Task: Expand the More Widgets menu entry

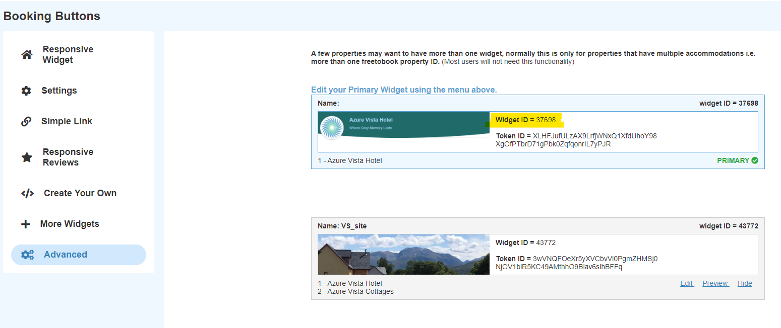Action: click(x=70, y=224)
